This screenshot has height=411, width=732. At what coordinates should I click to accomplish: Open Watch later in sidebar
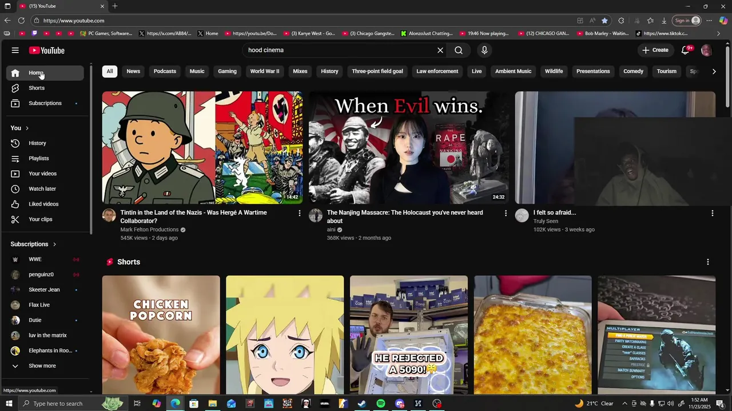coord(45,189)
